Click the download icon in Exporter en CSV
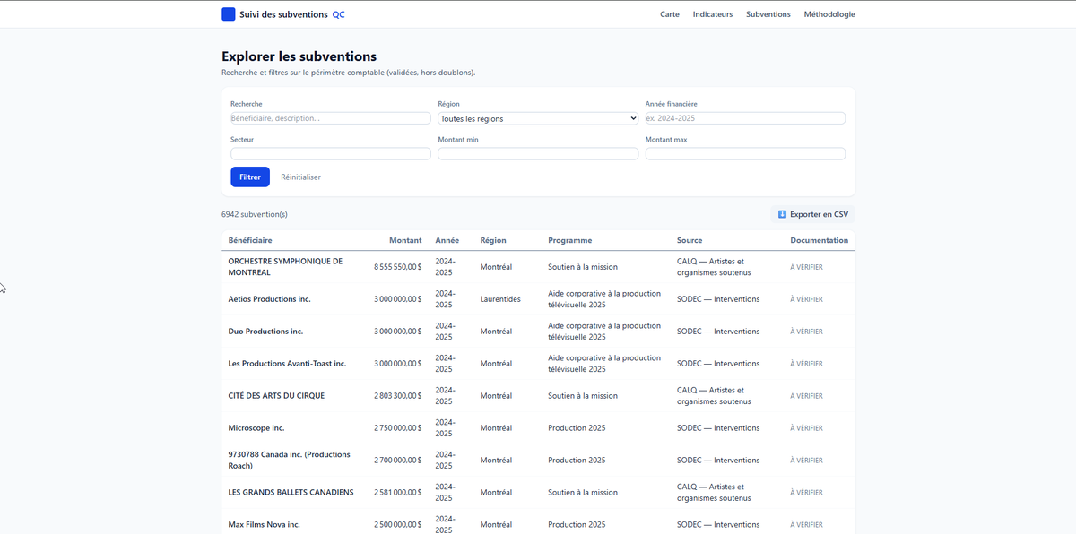 pyautogui.click(x=782, y=214)
